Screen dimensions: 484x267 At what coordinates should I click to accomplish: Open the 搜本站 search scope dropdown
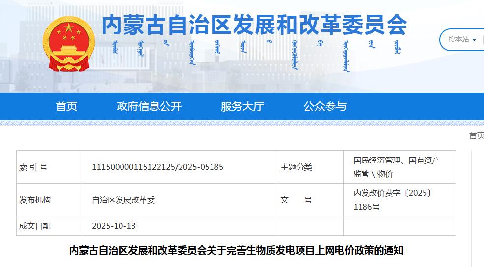[462, 40]
